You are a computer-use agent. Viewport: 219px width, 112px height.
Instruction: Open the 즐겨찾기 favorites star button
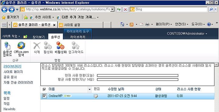(x=10, y=17)
